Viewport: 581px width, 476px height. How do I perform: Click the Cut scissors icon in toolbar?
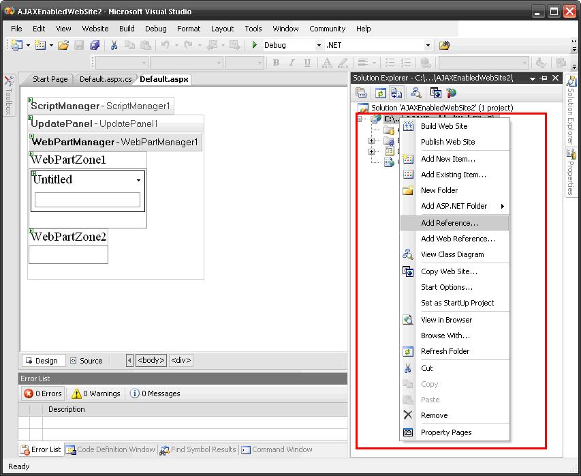point(114,45)
